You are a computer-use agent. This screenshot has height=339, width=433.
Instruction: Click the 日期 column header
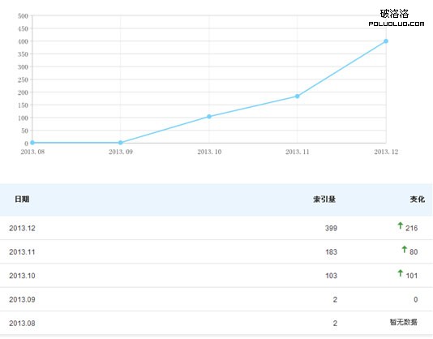tap(22, 199)
